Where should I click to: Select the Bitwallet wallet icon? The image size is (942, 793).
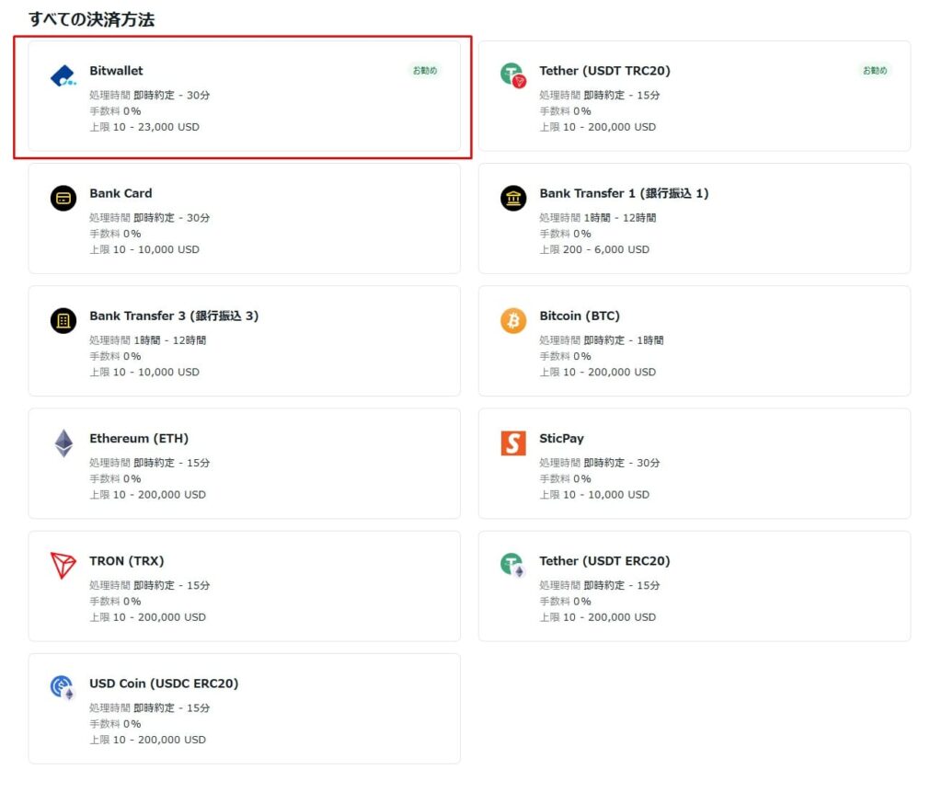coord(62,76)
